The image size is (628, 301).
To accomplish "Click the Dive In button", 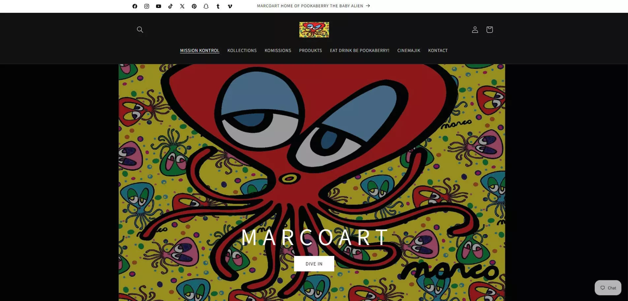I will coord(314,264).
